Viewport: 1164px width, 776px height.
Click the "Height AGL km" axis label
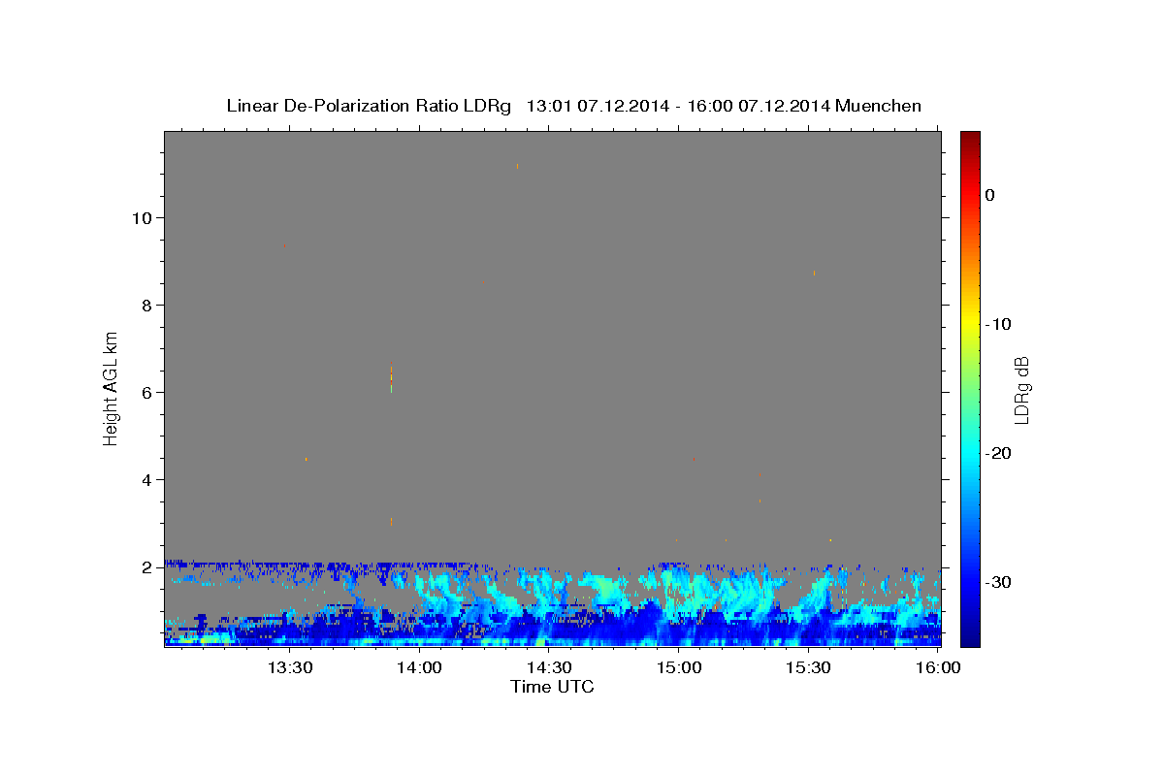click(111, 388)
